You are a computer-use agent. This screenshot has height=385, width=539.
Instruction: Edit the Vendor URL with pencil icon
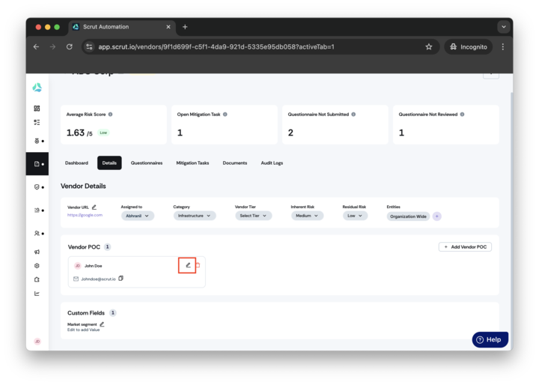coord(94,207)
